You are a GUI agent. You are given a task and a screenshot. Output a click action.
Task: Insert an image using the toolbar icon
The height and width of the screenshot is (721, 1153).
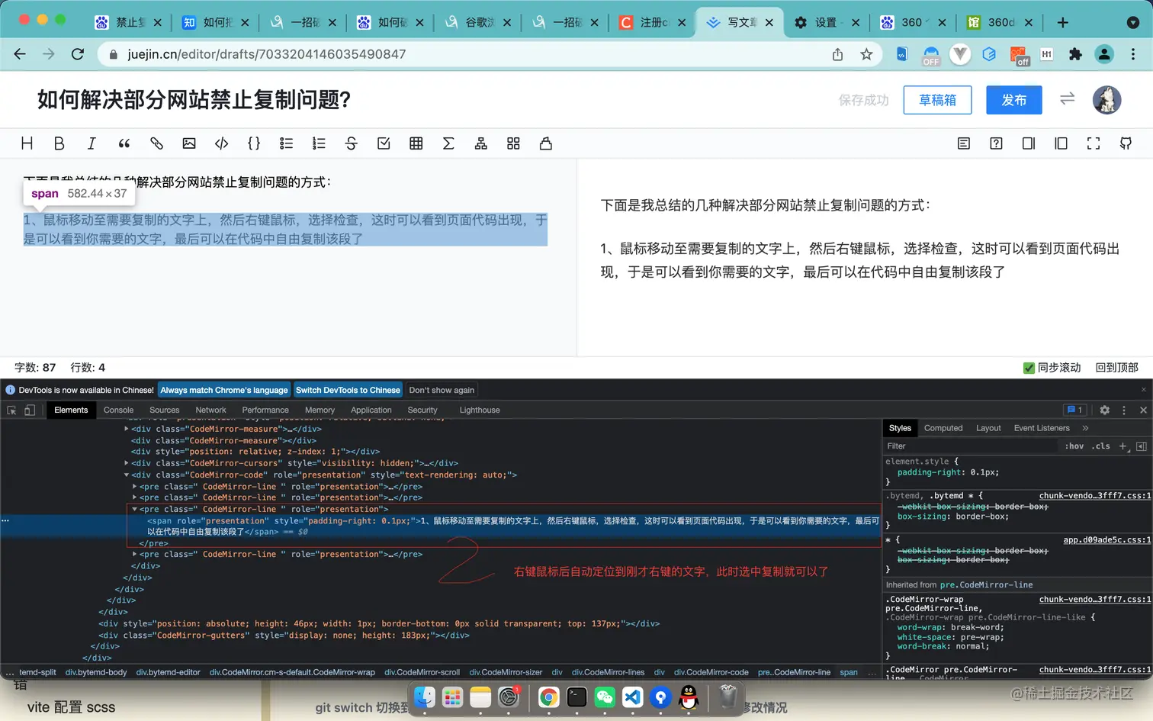(189, 143)
